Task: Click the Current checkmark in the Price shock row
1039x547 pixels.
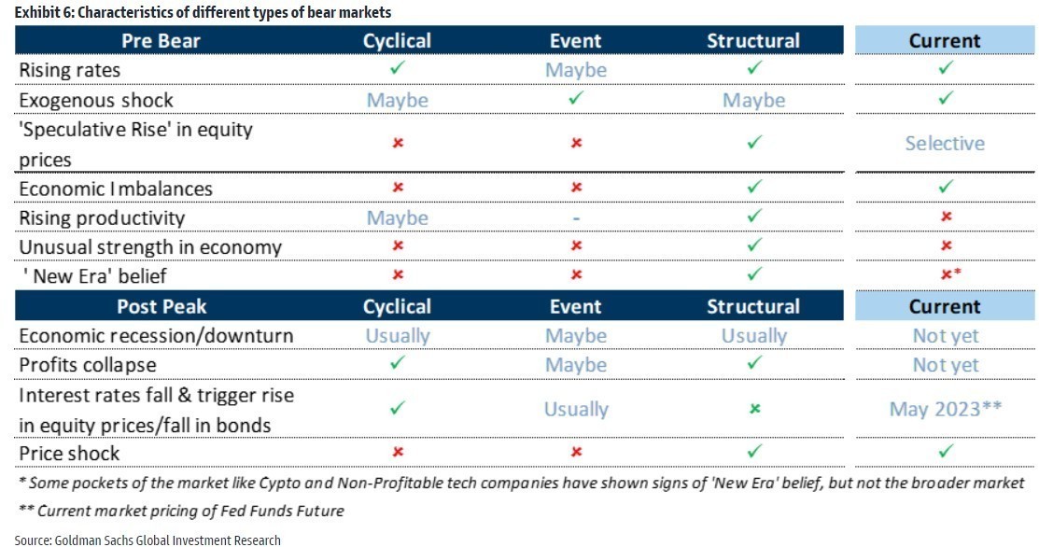Action: [946, 451]
